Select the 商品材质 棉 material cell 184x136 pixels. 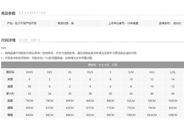(x=66, y=23)
